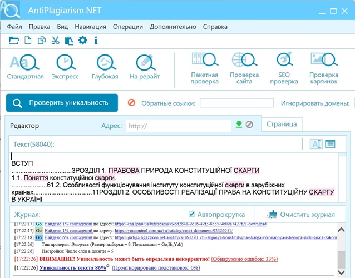Click the journal scrollbar down arrow

pos(341,272)
